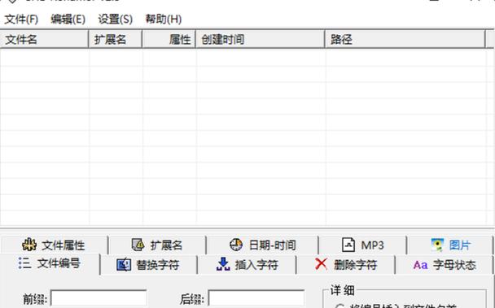
Task: Switch to the 文件属性 tab label
Action: [64, 245]
